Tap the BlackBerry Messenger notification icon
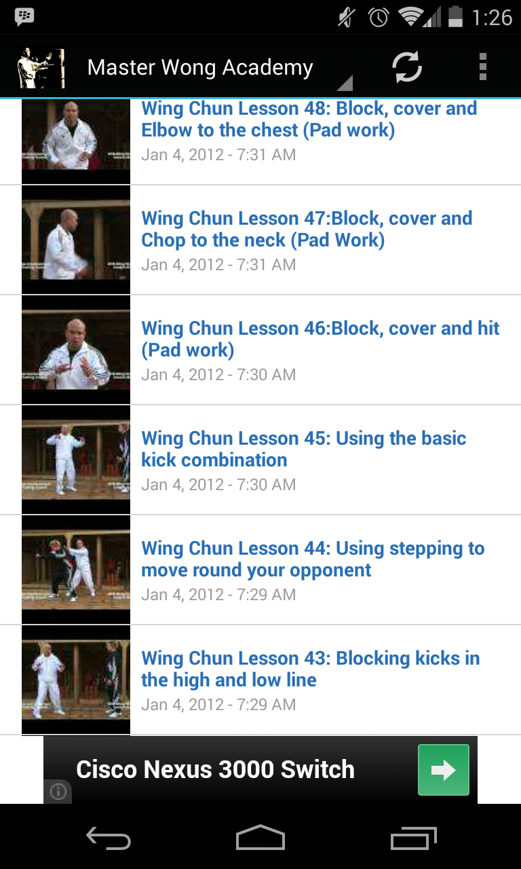 pyautogui.click(x=24, y=16)
